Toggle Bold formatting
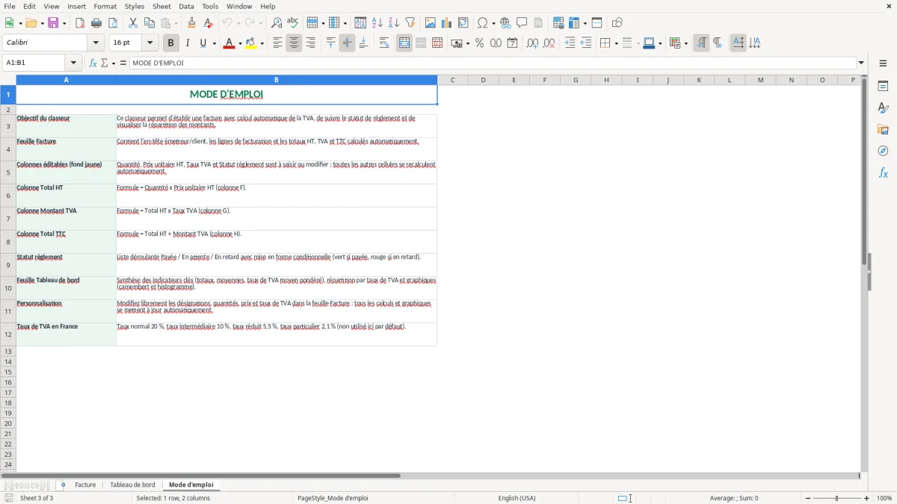The height and width of the screenshot is (504, 897). (170, 43)
